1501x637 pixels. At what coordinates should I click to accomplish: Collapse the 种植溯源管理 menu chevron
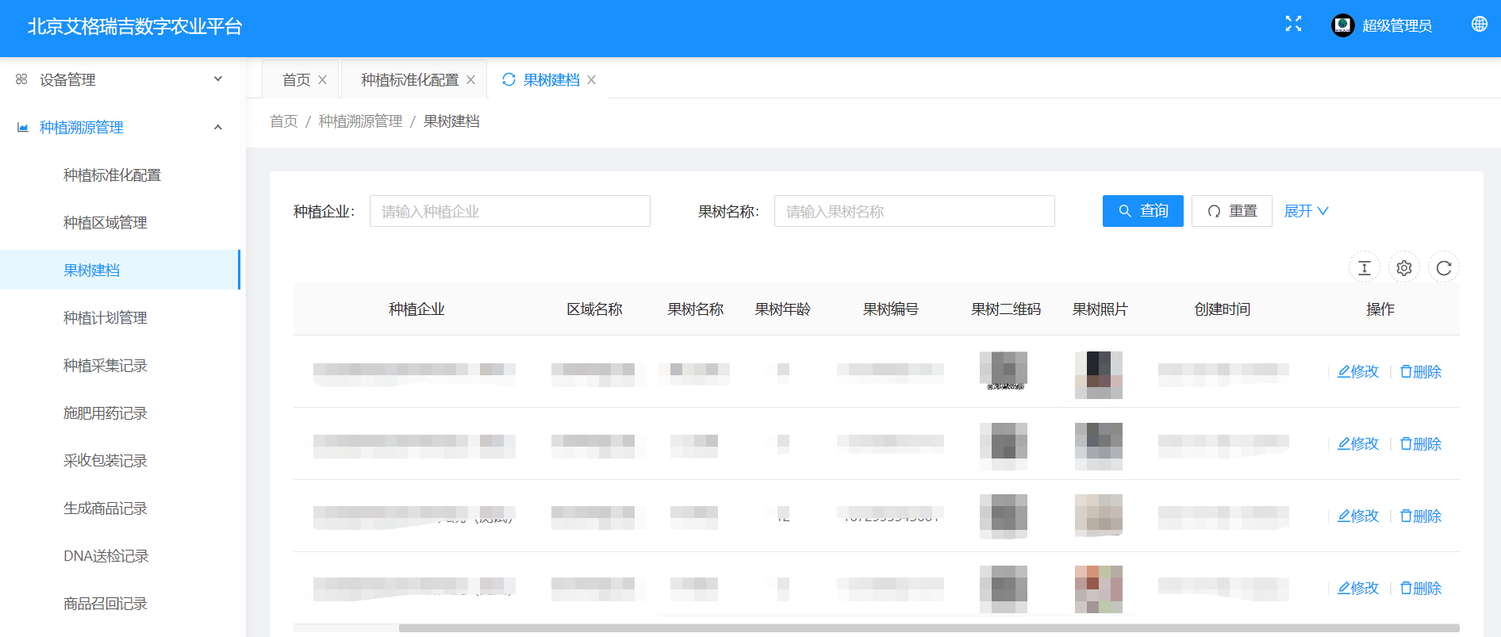pyautogui.click(x=218, y=127)
